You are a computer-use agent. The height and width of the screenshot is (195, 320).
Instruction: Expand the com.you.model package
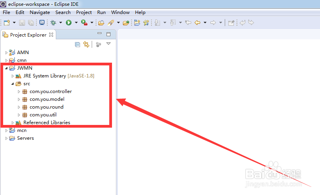(19, 99)
